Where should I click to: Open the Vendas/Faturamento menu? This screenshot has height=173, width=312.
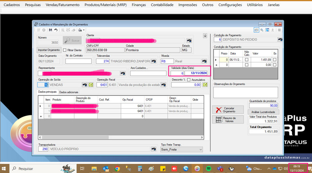click(x=62, y=5)
